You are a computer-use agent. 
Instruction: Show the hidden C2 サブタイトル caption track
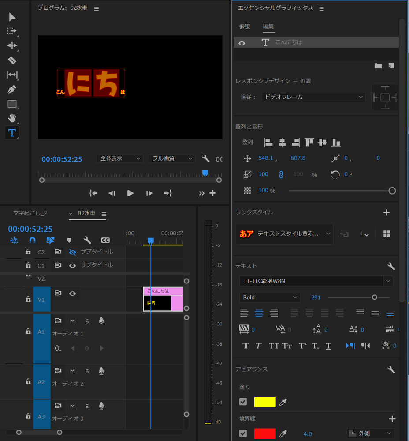[x=73, y=252]
